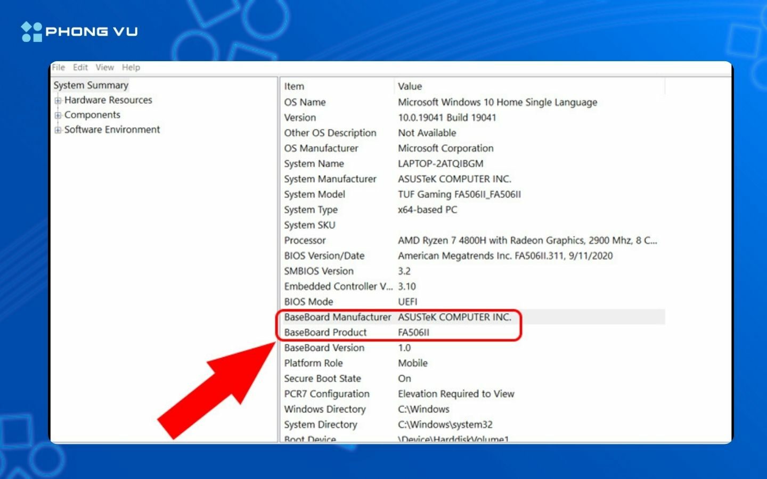Screen dimensions: 767x479
Task: Click the 'TUF Gaming FA506II_FA506II' value
Action: tap(459, 195)
